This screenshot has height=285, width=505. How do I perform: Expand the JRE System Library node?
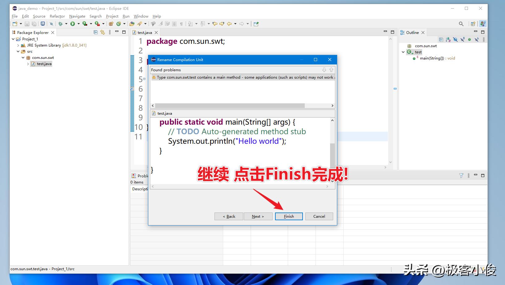coord(18,45)
